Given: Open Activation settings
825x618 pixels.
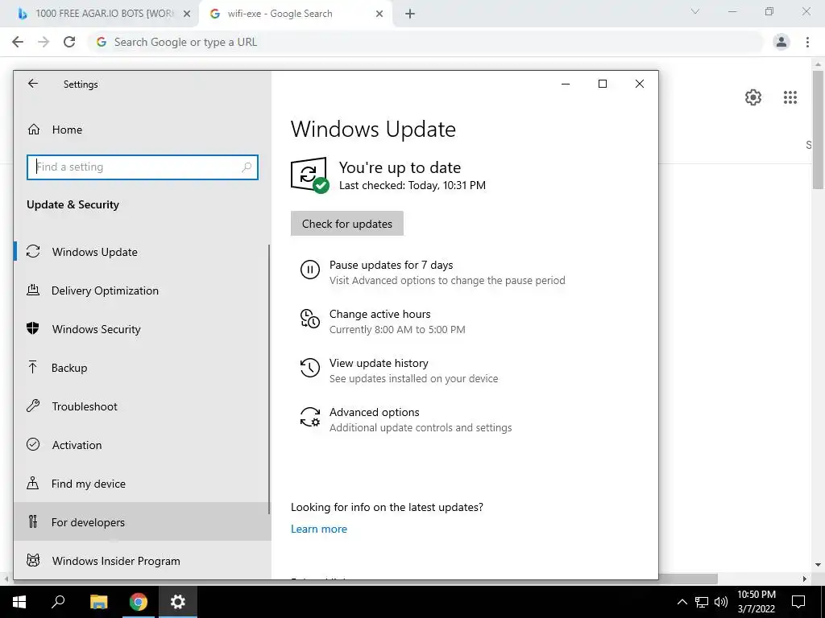Looking at the screenshot, I should pos(143,445).
